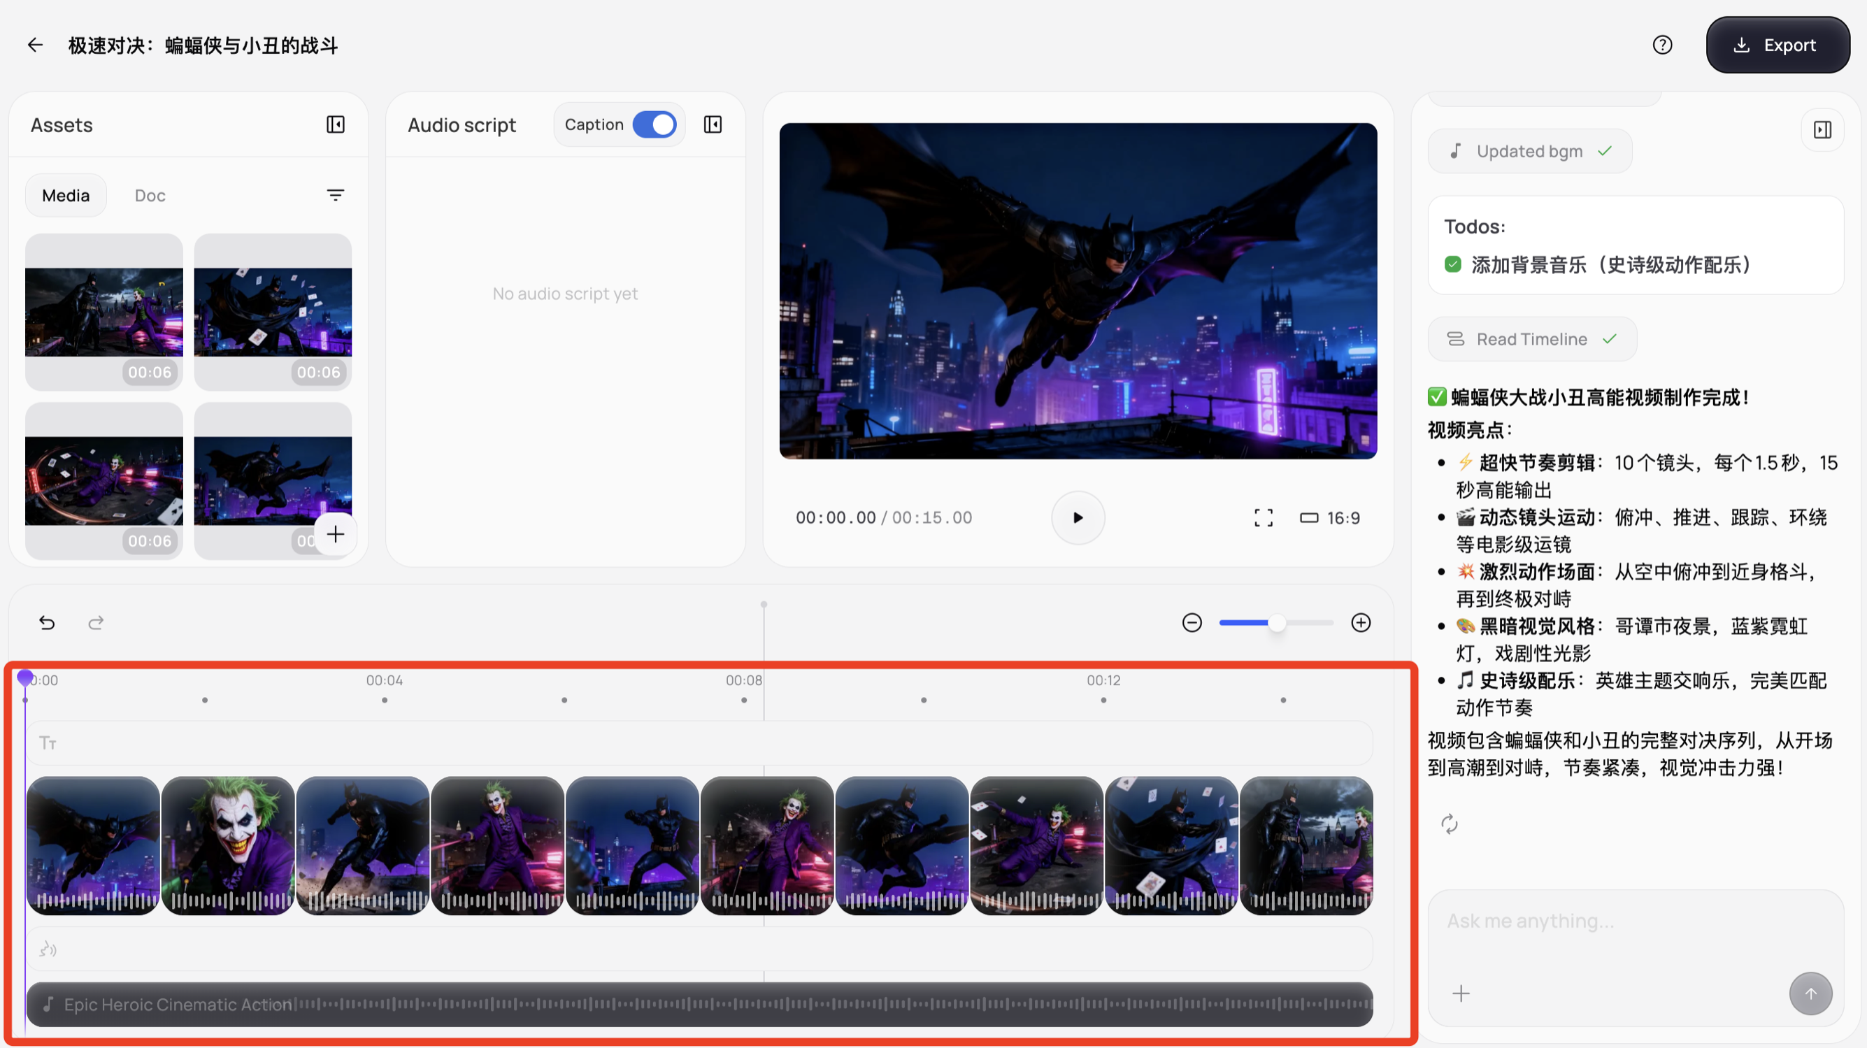Screen dimensions: 1867x1048
Task: Change the 16:9 aspect ratio setting
Action: pyautogui.click(x=1329, y=517)
